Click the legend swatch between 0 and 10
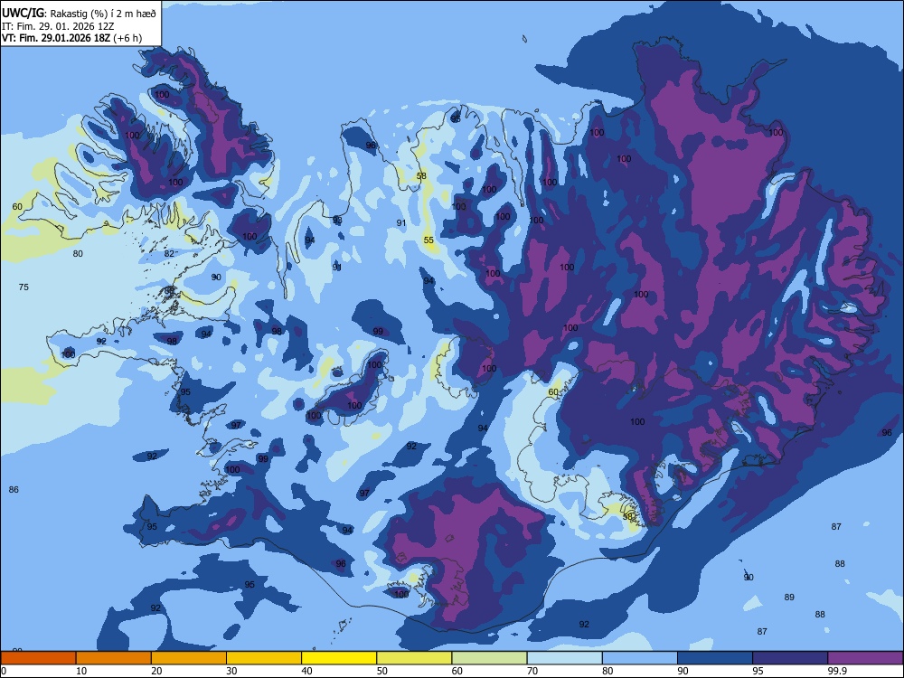The height and width of the screenshot is (678, 904). (x=38, y=658)
